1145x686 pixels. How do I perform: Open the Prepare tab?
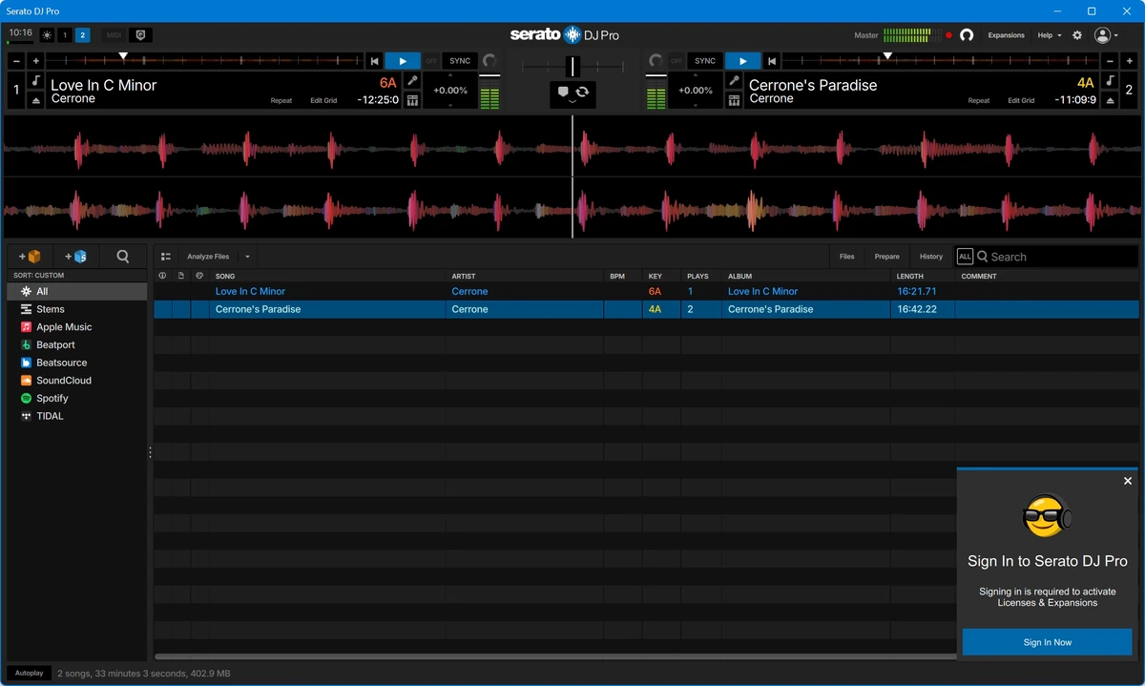click(x=886, y=257)
